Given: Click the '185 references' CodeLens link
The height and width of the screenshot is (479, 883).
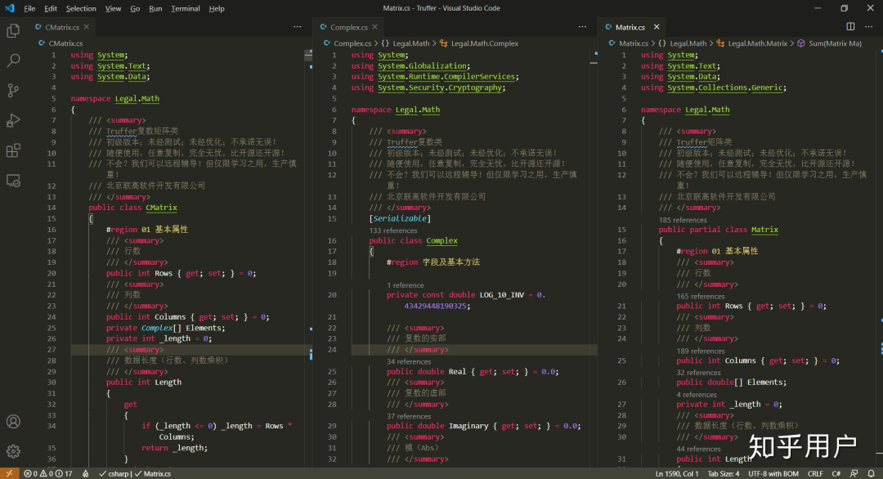Looking at the screenshot, I should tap(683, 220).
